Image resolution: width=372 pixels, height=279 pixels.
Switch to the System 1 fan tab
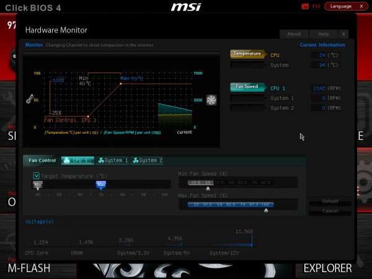pyautogui.click(x=112, y=161)
